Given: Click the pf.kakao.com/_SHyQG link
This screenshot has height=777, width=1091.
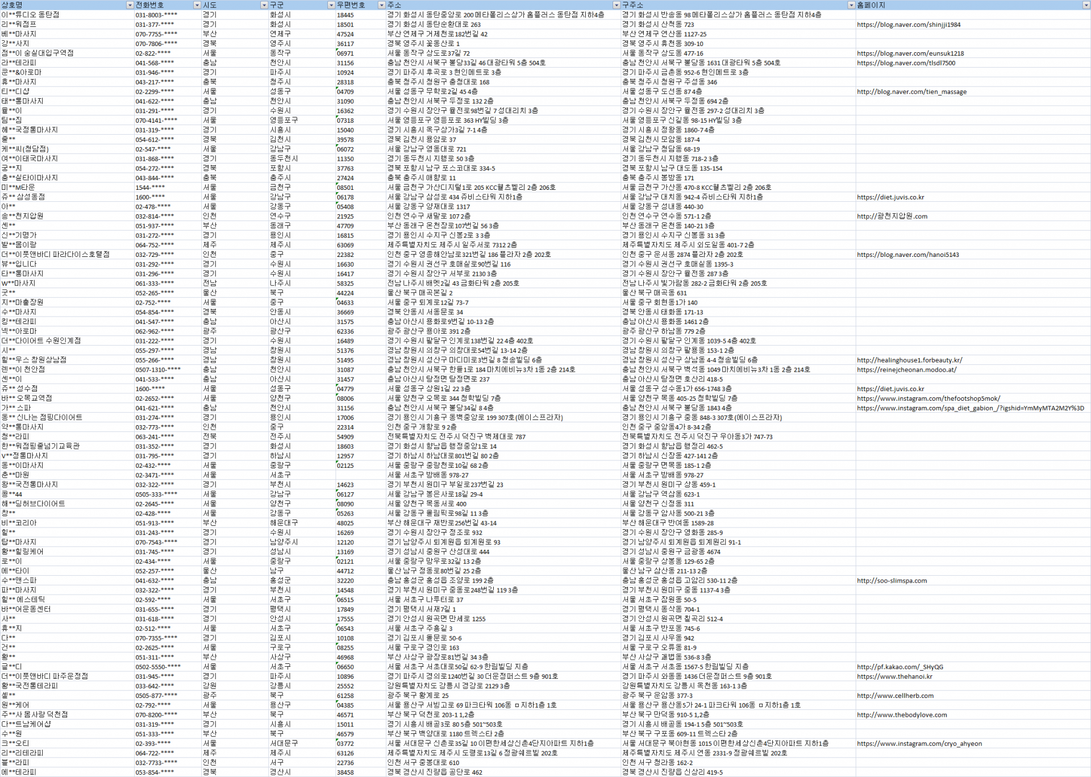Looking at the screenshot, I should coord(900,667).
